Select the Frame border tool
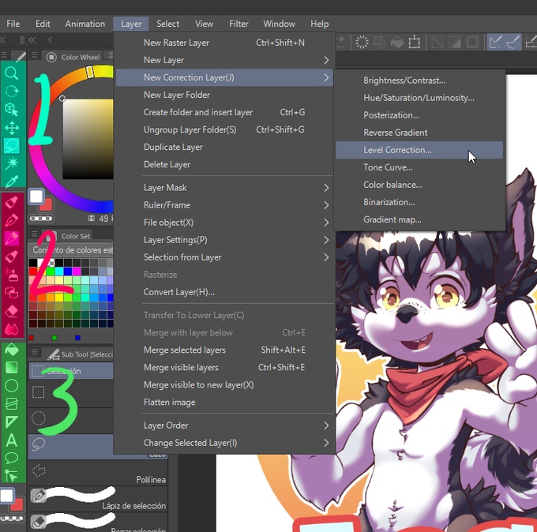 click(x=11, y=403)
